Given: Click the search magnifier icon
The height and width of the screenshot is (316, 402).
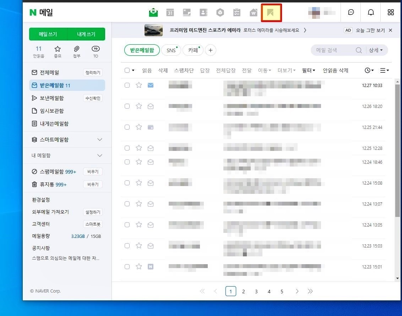Looking at the screenshot, I should tap(359, 50).
